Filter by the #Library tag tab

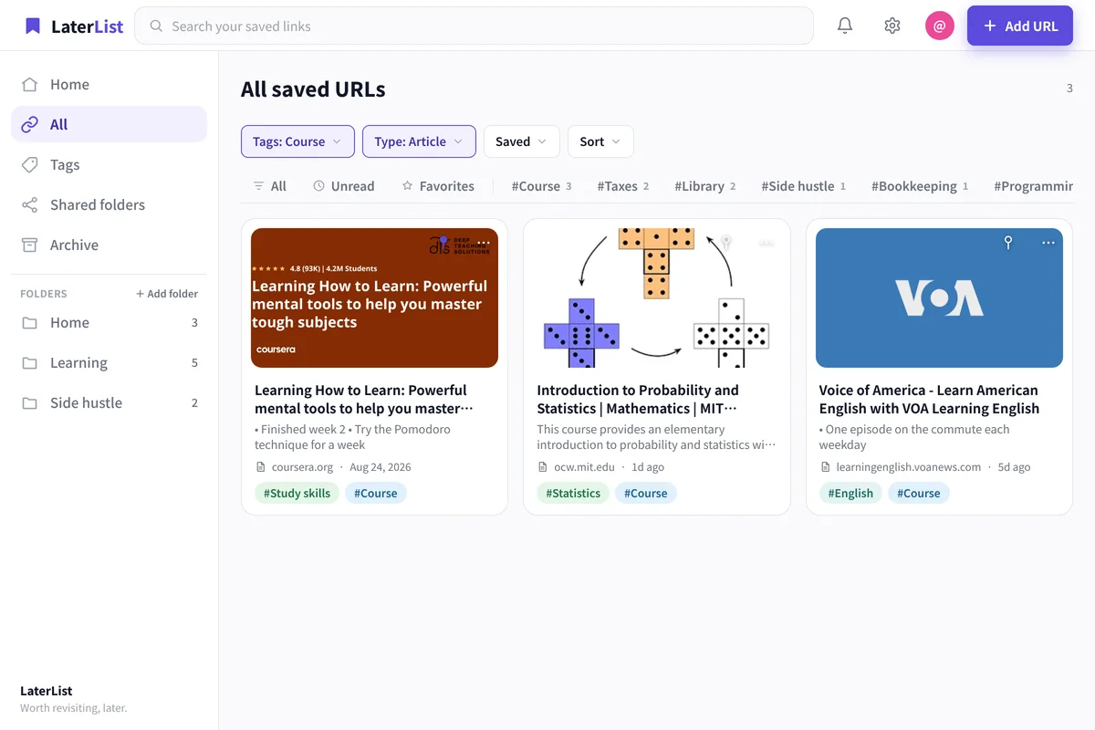click(x=705, y=186)
